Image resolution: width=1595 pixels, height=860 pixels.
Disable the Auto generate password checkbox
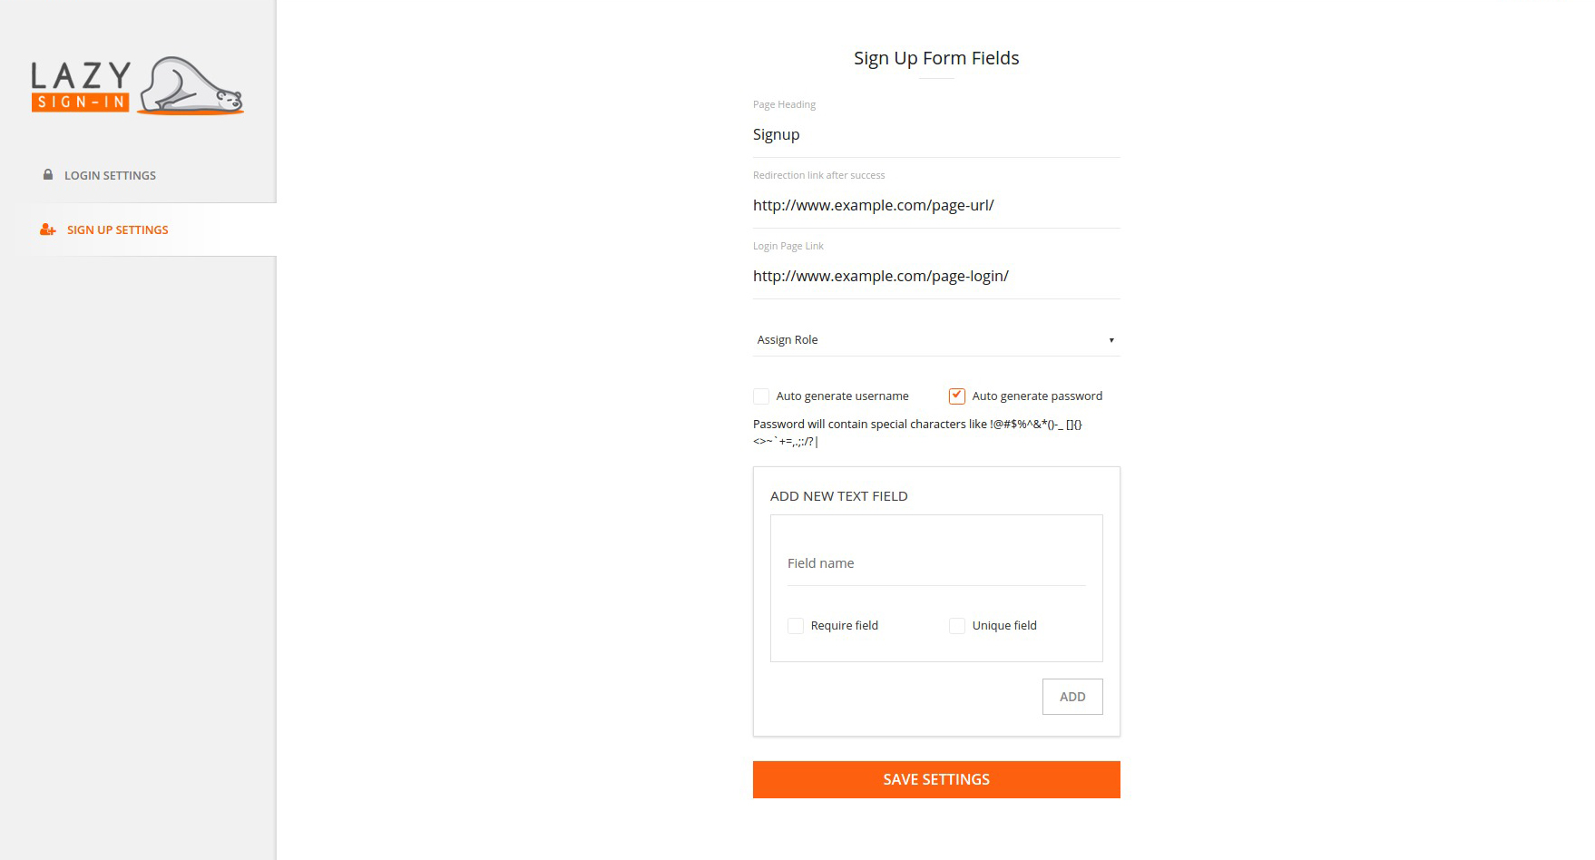coord(956,396)
